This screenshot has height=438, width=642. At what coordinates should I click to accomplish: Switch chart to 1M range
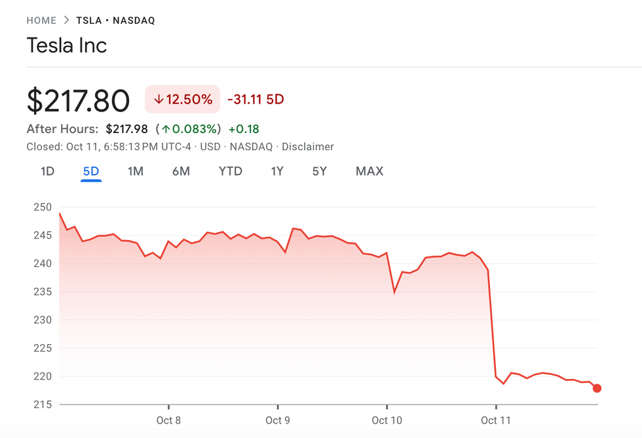pos(135,171)
